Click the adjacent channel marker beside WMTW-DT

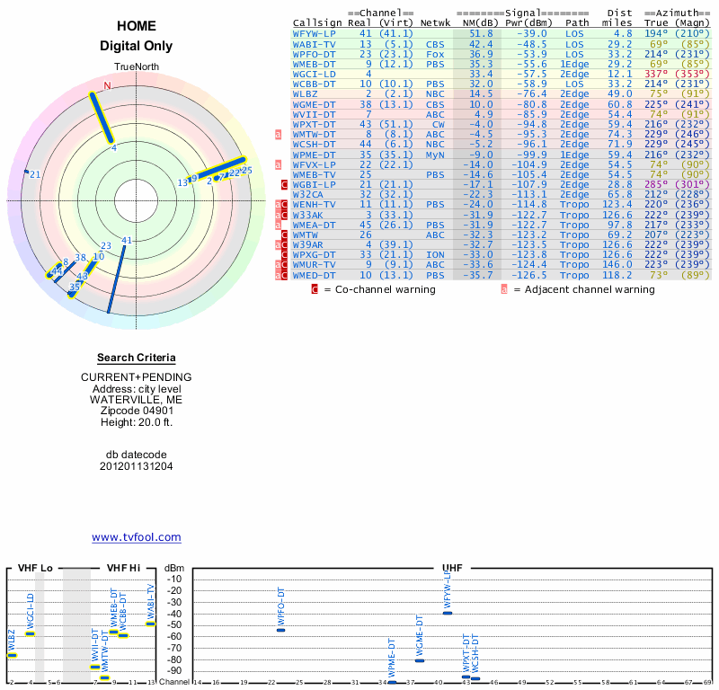coord(279,134)
